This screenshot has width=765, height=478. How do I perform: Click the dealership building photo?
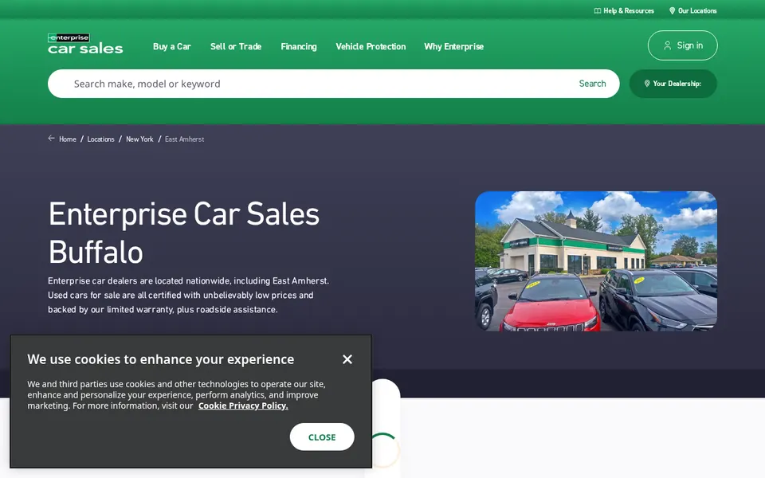[596, 261]
